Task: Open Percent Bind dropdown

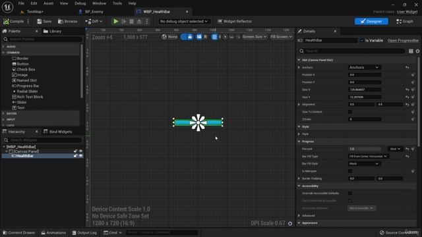Action: (x=395, y=149)
